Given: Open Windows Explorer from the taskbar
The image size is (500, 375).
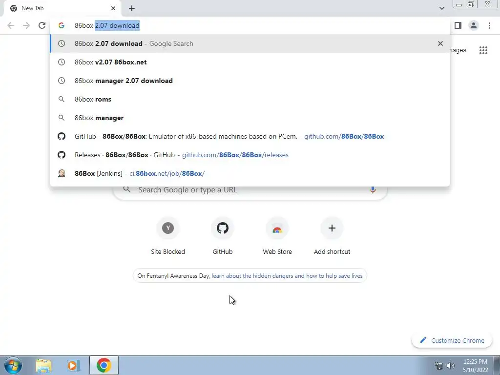Looking at the screenshot, I should 43,365.
